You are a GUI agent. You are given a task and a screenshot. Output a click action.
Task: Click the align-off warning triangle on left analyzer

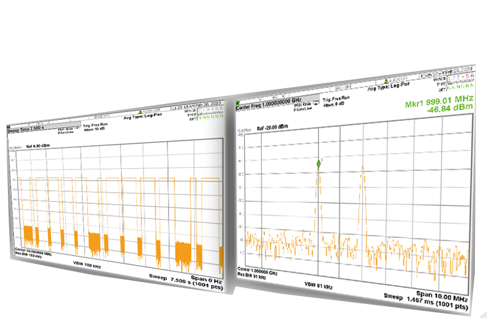[140, 111]
